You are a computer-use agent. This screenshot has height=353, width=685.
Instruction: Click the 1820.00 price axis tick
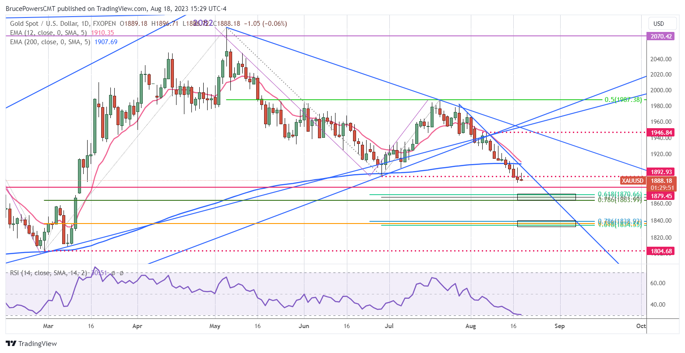coord(660,238)
